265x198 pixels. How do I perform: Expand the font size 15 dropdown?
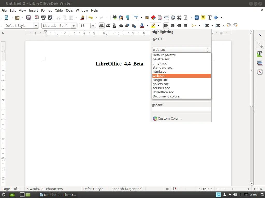click(93, 26)
